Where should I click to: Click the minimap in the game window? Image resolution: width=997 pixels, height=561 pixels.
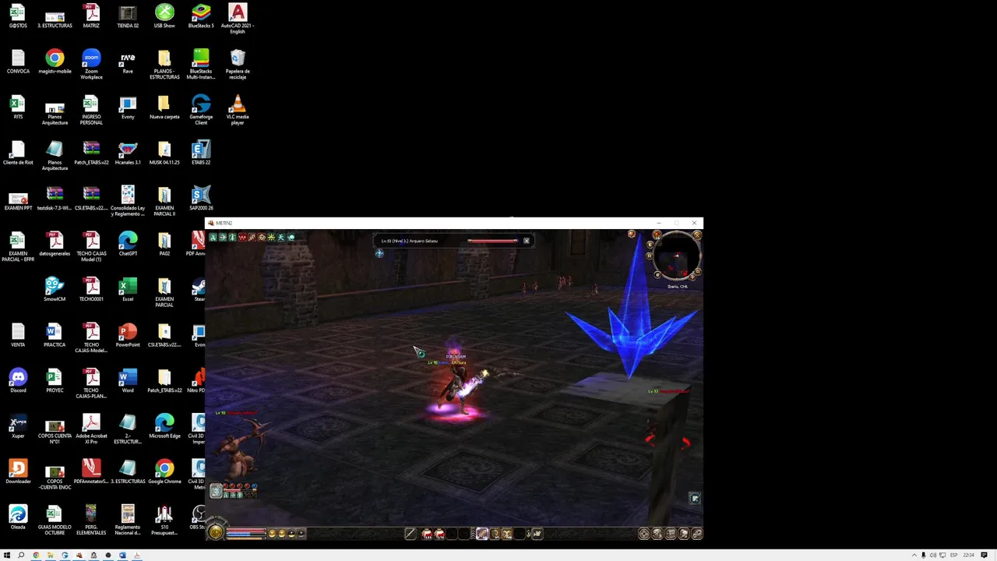coord(678,257)
